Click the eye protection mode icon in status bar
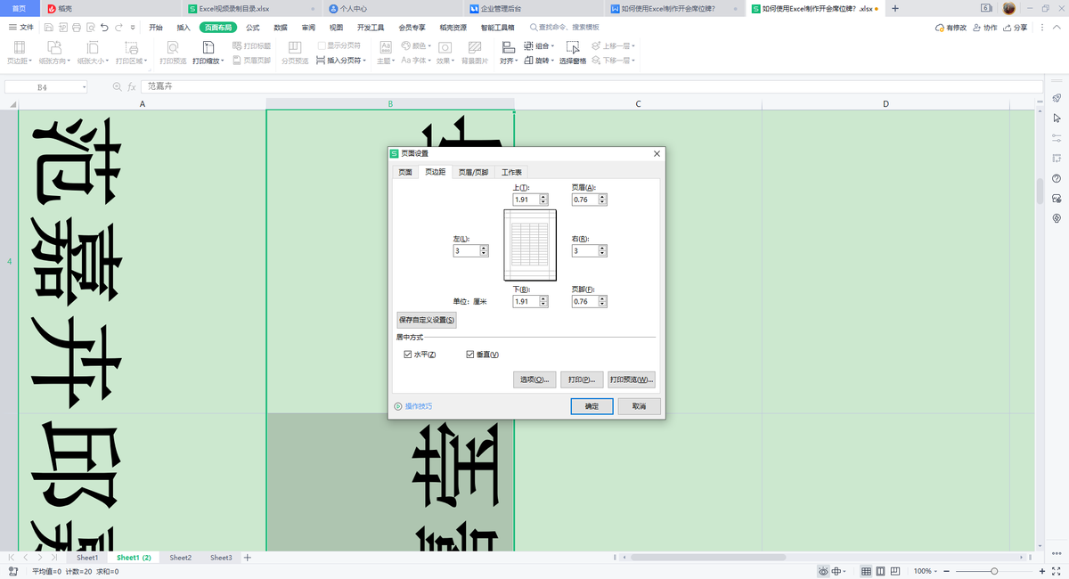1069x579 pixels. [825, 571]
